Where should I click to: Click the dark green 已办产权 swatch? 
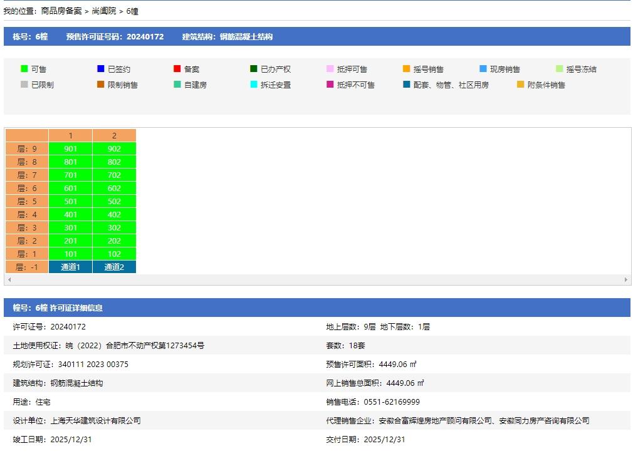[x=254, y=69]
